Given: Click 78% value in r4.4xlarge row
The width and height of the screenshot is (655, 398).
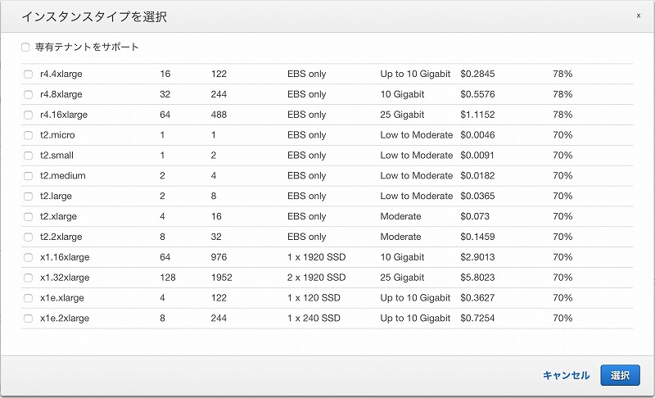Looking at the screenshot, I should pyautogui.click(x=562, y=74).
